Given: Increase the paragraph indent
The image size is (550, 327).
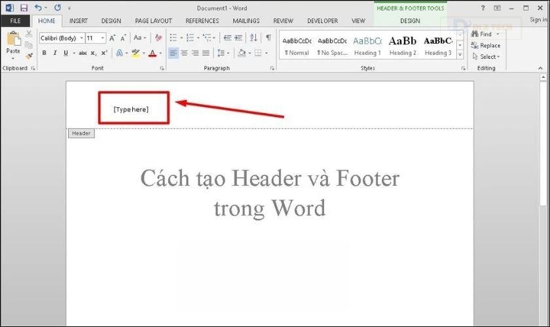Looking at the screenshot, I should [x=238, y=37].
